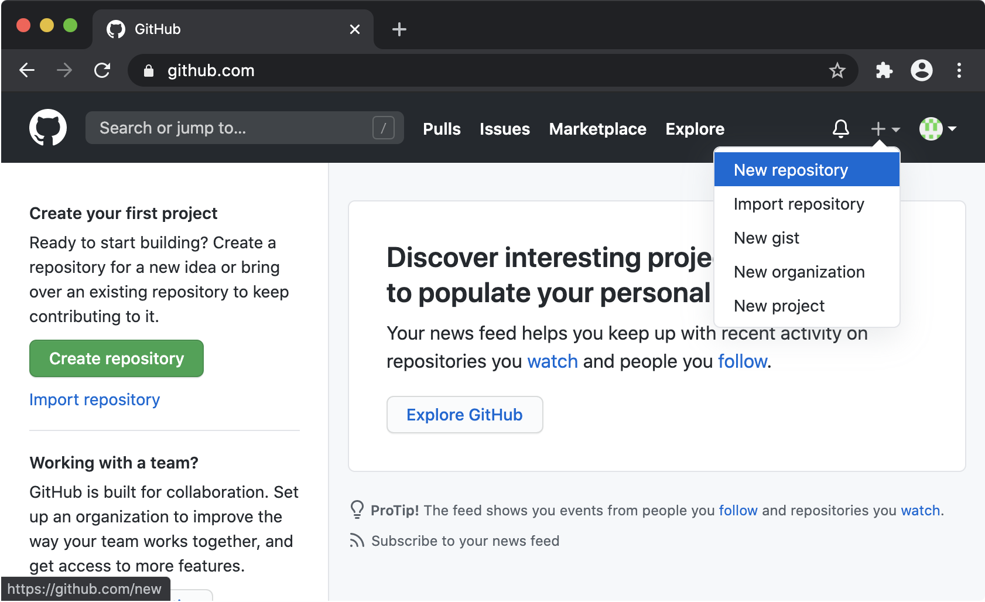This screenshot has height=602, width=985.
Task: Click the plus create-new dropdown icon
Action: (x=885, y=129)
